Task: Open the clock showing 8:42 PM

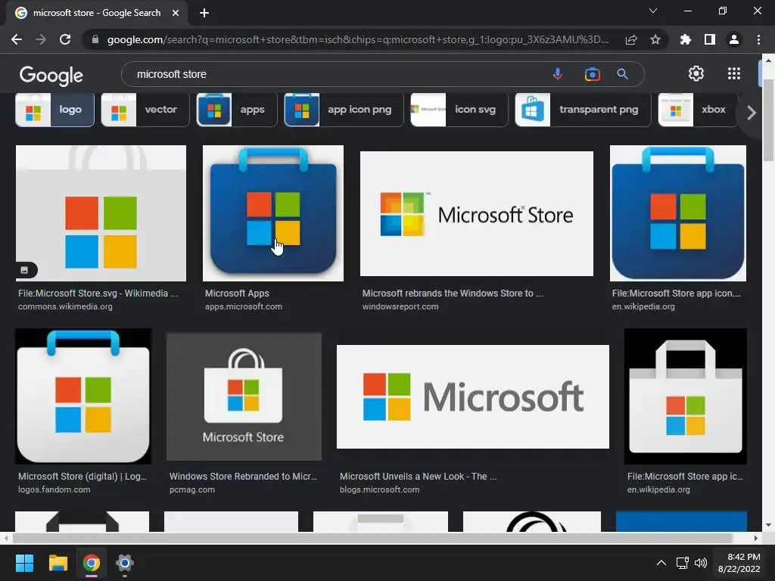Action: (x=739, y=563)
